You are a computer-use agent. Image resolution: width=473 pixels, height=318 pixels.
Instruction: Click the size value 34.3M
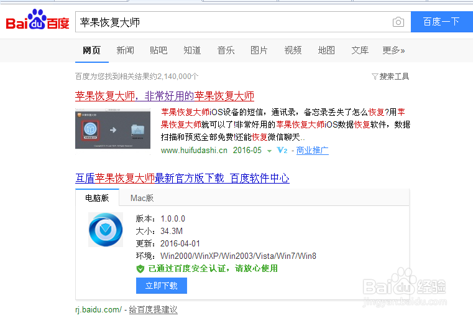[x=172, y=231]
